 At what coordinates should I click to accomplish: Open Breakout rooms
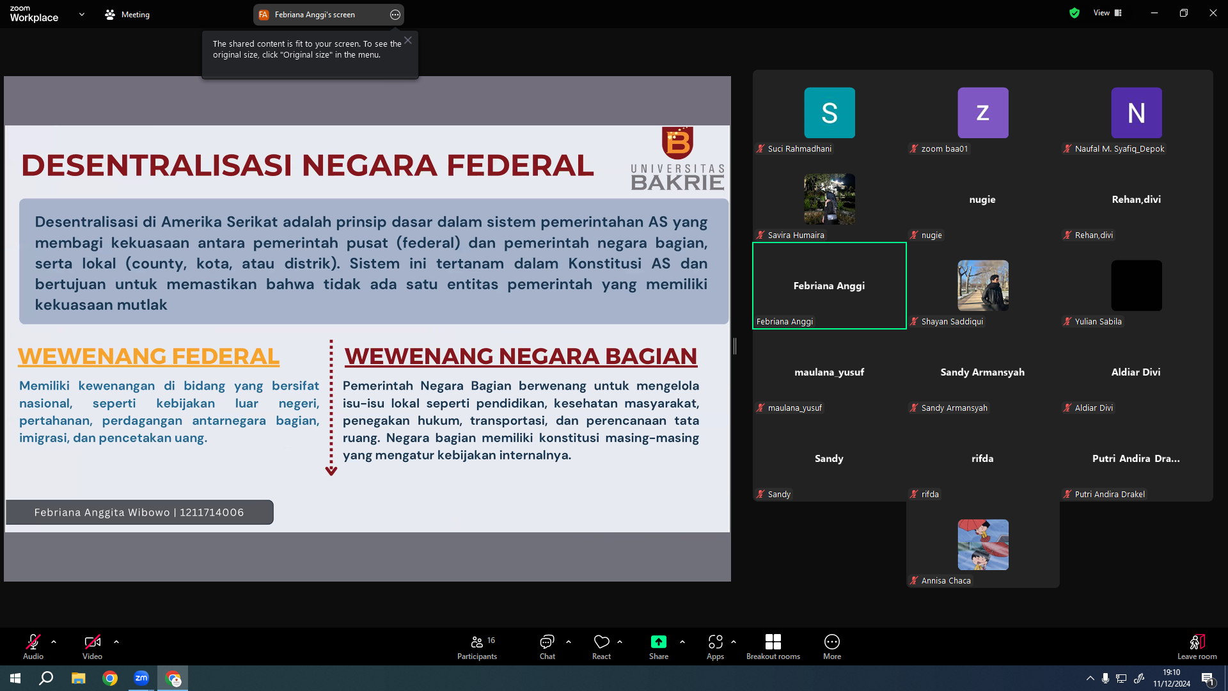coord(773,646)
